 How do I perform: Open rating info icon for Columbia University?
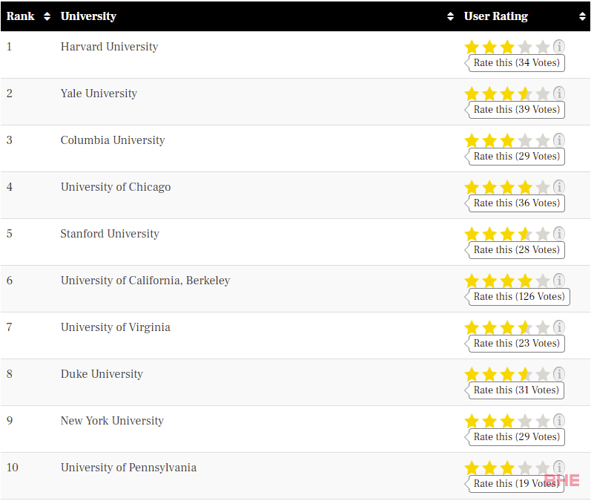pos(558,140)
